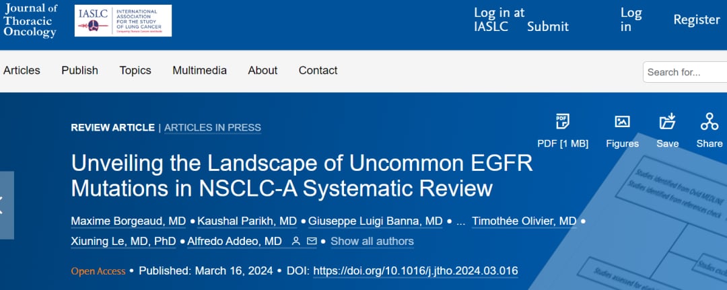This screenshot has height=290, width=727.
Task: Expand the Articles menu
Action: (22, 70)
